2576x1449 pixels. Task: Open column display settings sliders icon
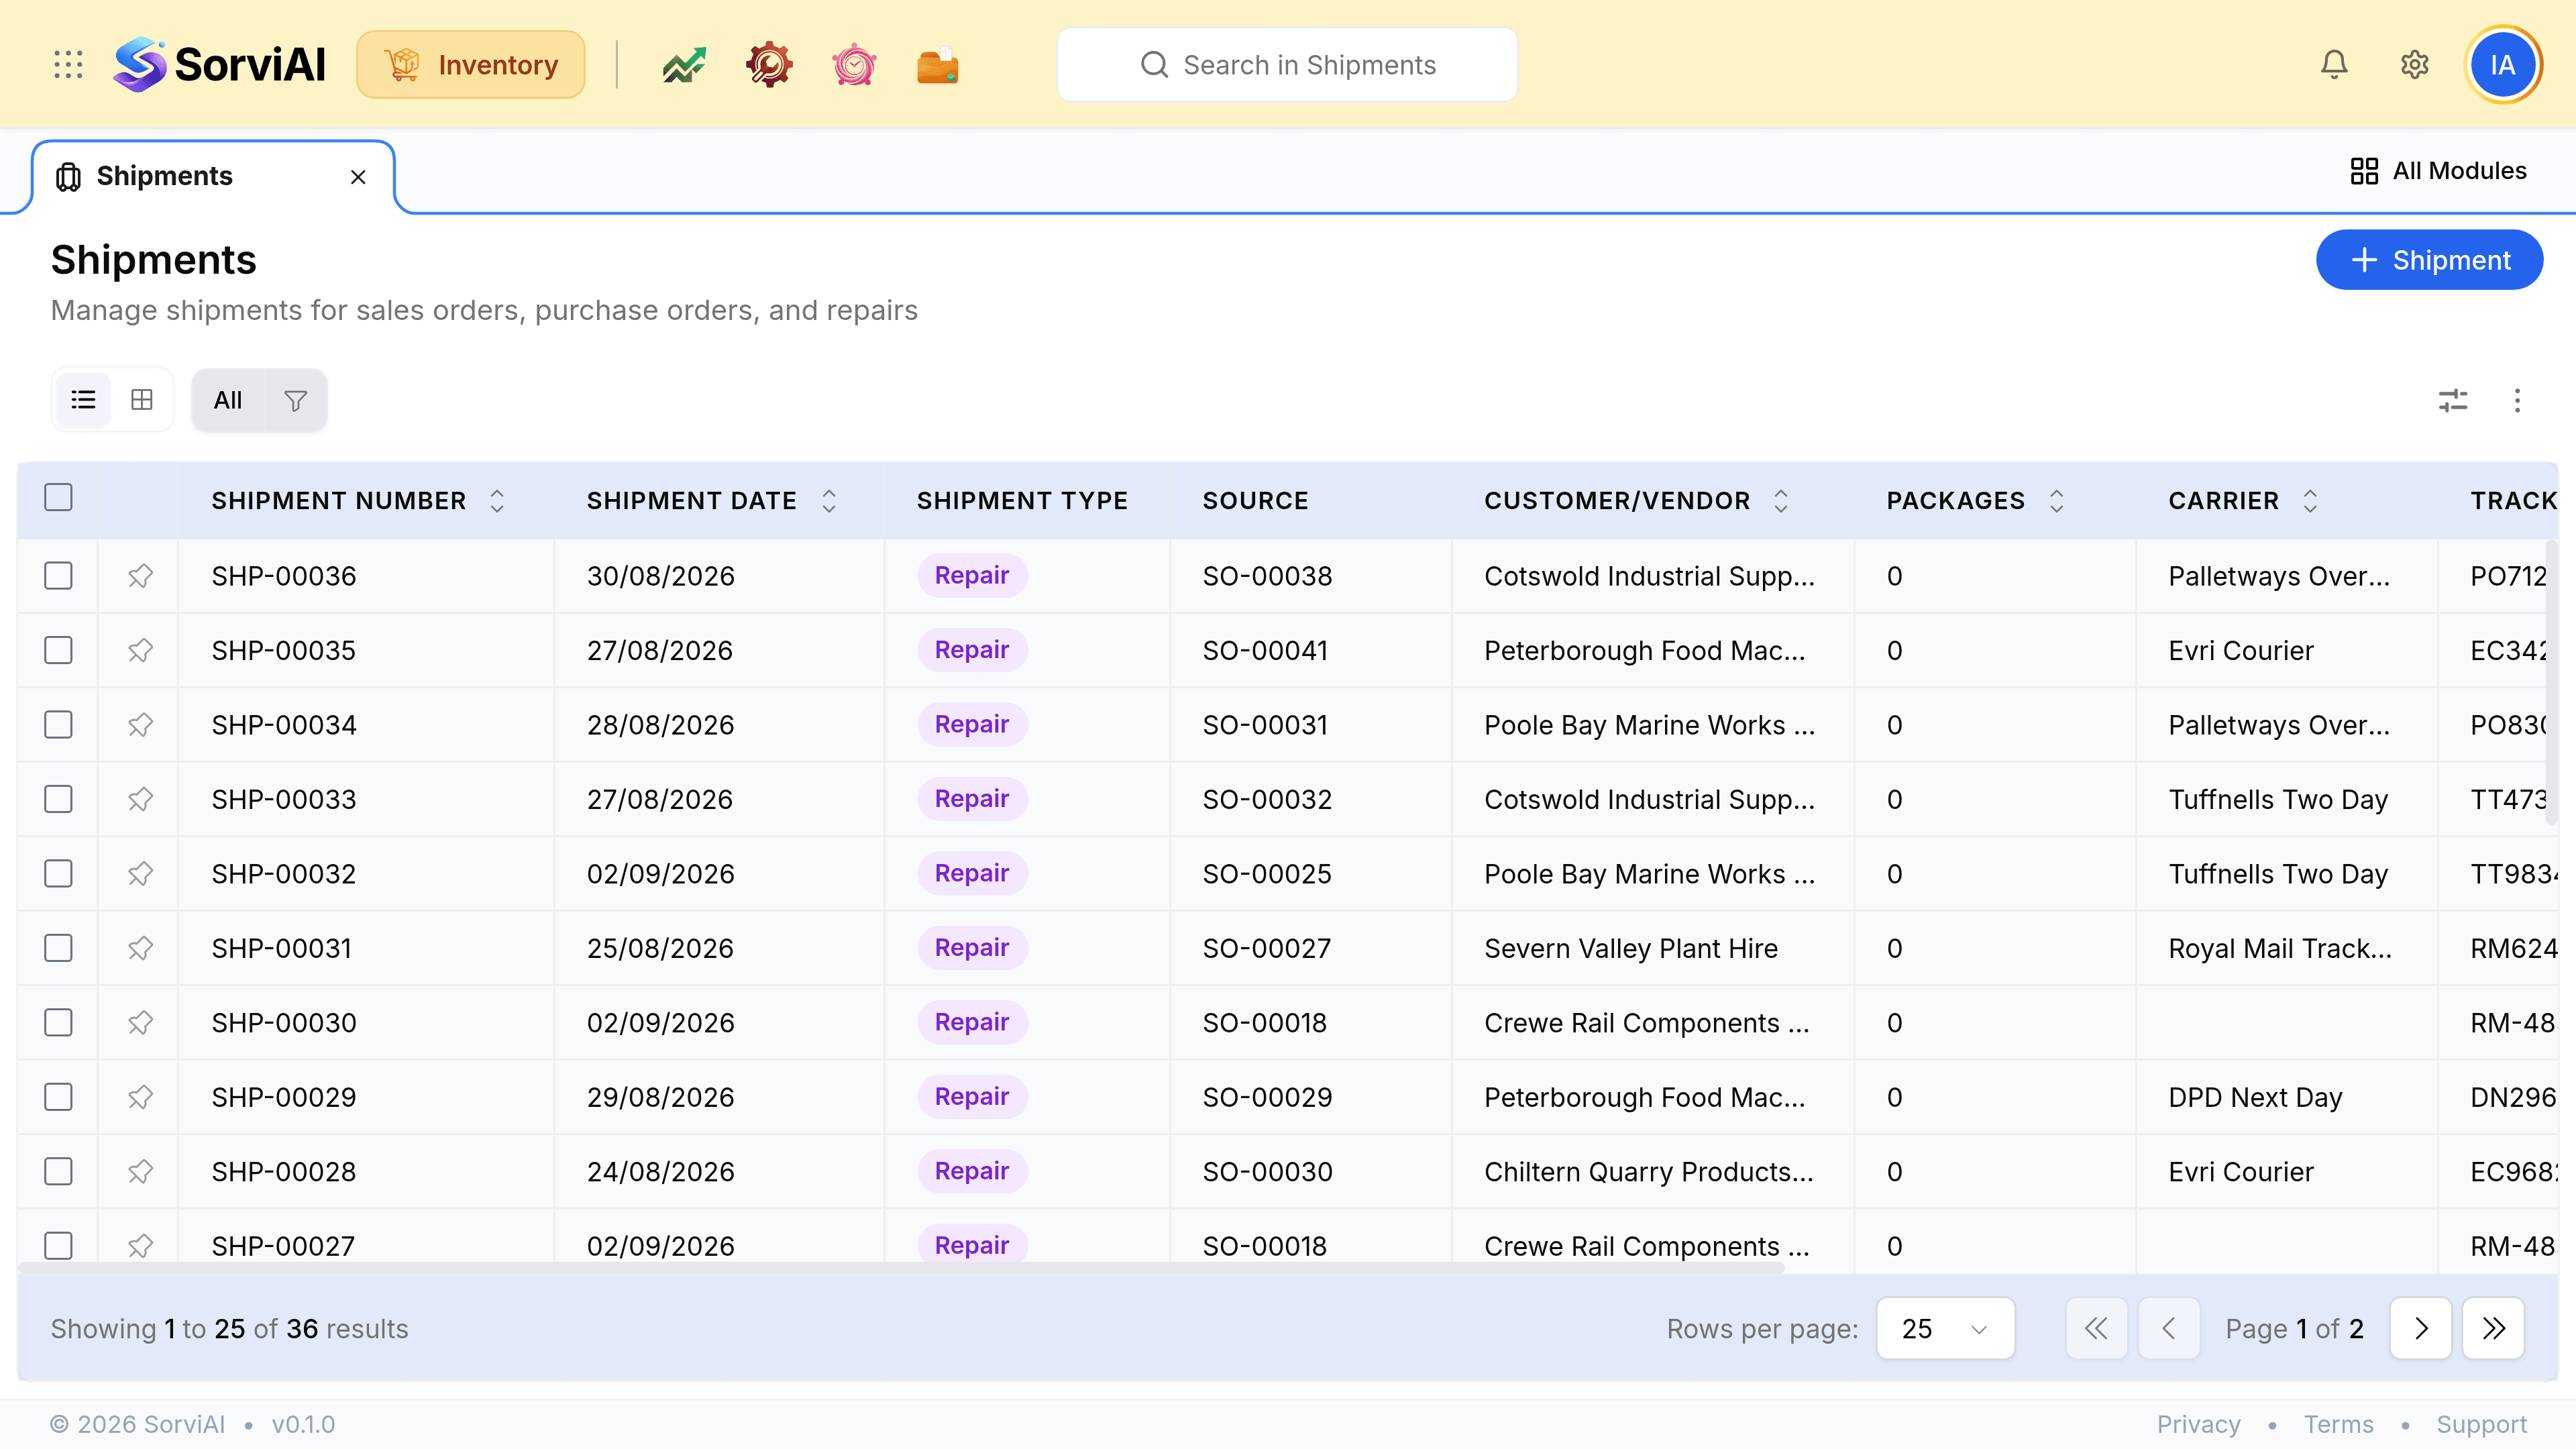click(x=2453, y=401)
